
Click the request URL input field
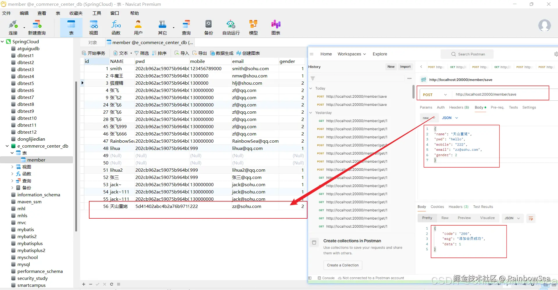click(x=500, y=95)
